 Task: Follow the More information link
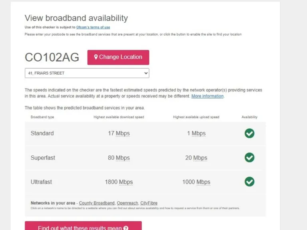tap(207, 96)
